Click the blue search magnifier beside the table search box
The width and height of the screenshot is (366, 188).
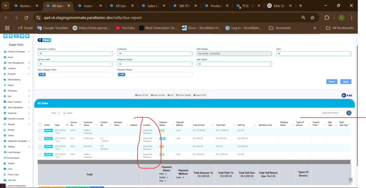pos(349,113)
